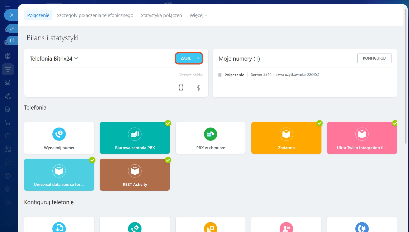Expand the Więcej menu
The image size is (409, 232).
[198, 15]
